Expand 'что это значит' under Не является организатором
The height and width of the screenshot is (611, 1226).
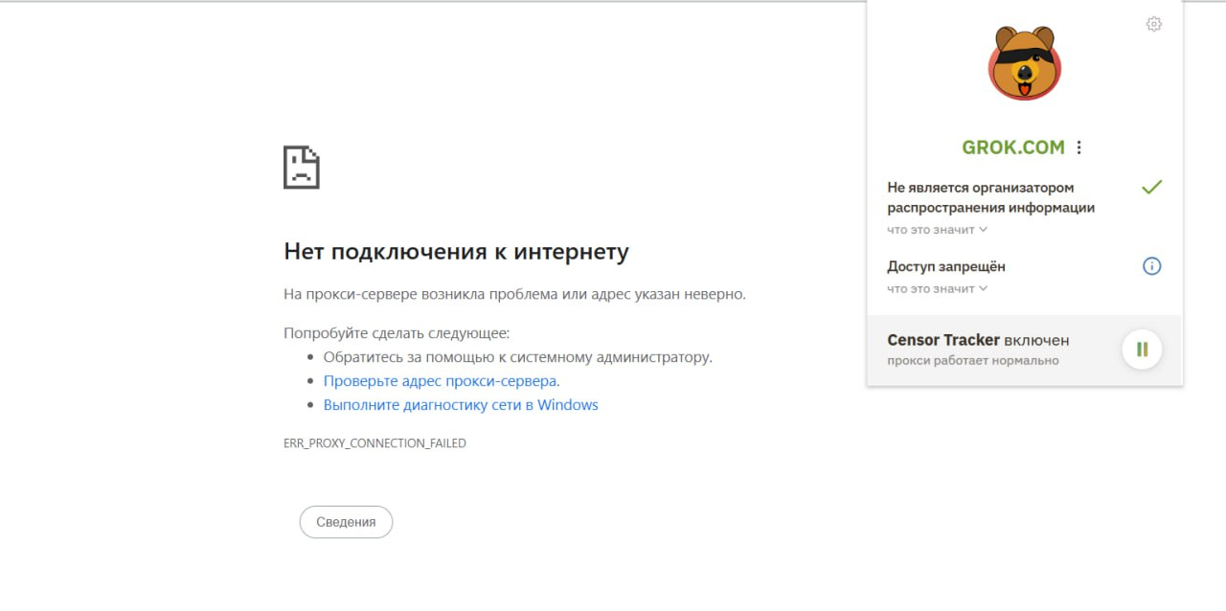click(x=937, y=230)
